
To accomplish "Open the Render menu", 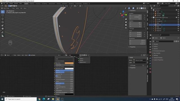I will point(11,4).
